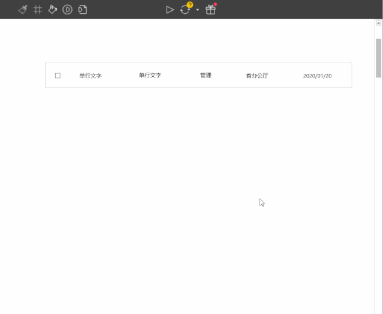Select the format painter brush icon

pyautogui.click(x=23, y=10)
